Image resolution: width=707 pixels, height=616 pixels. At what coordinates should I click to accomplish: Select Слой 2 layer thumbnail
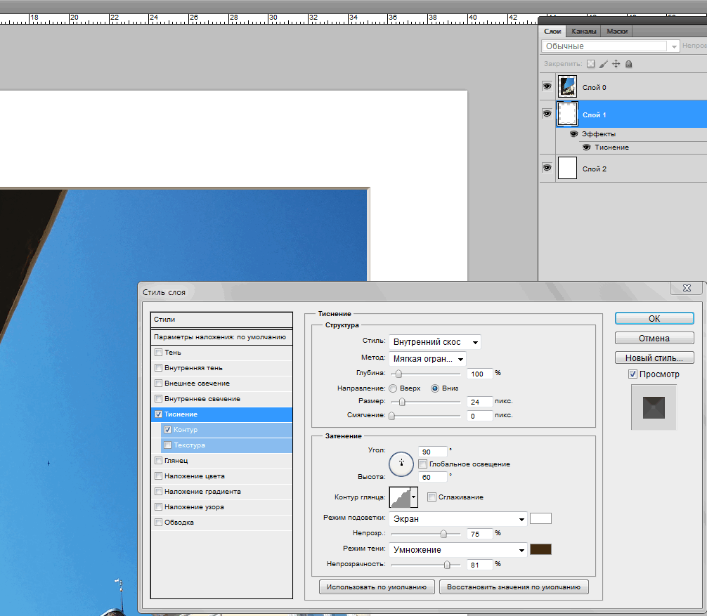click(567, 168)
